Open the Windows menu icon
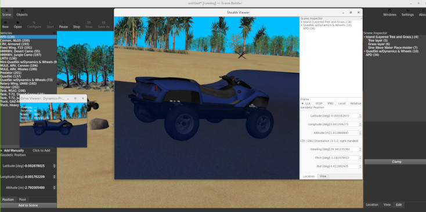426x212 pixels. coord(389,13)
